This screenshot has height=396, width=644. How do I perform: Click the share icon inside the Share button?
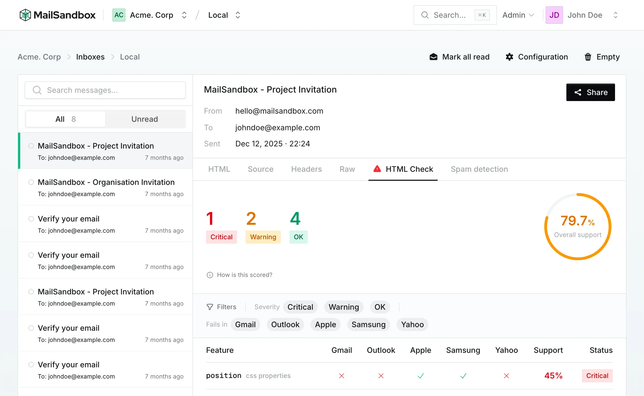[578, 92]
